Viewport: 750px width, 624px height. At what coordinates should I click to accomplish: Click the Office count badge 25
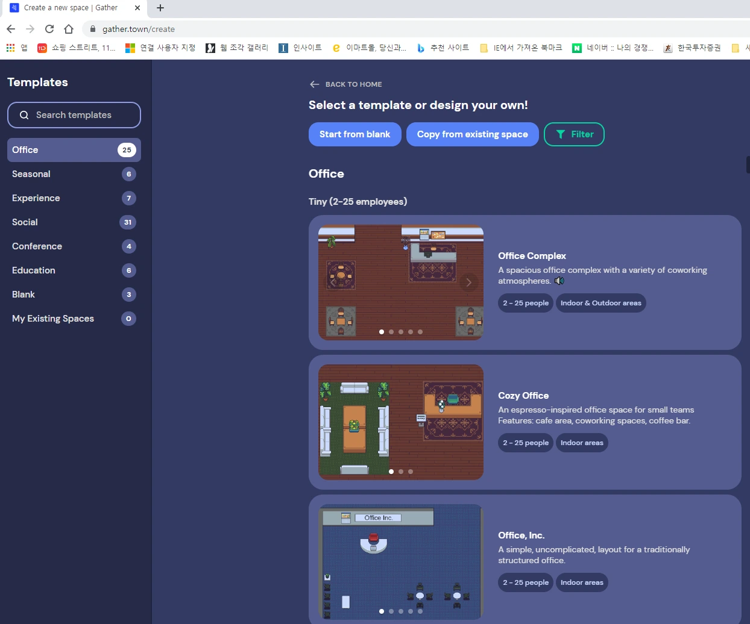point(127,150)
